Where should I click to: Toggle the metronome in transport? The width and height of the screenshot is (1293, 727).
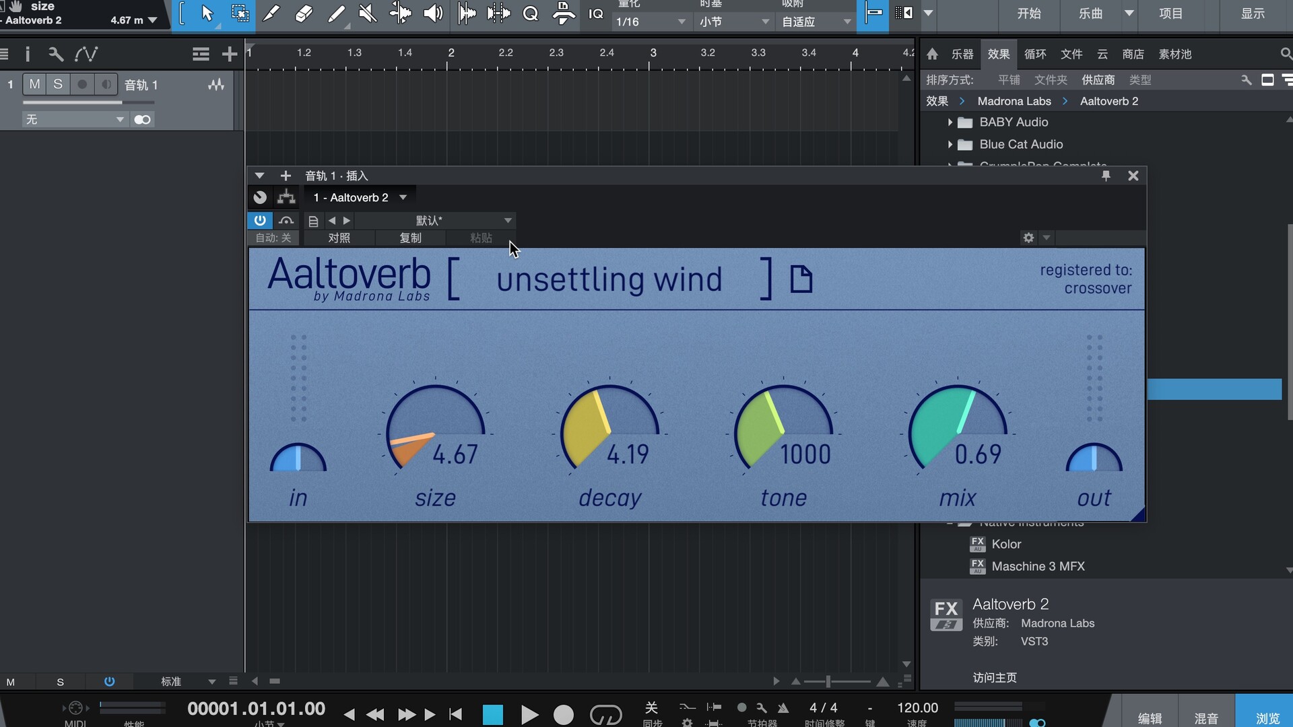pyautogui.click(x=783, y=708)
